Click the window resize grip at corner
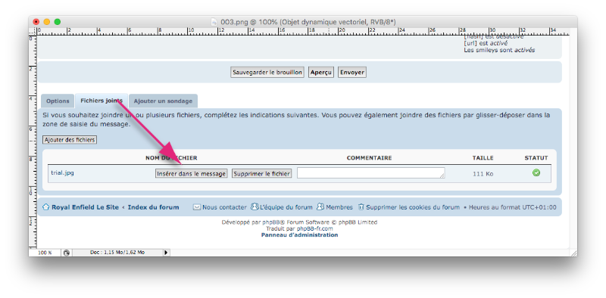This screenshot has width=606, height=298. 573,253
